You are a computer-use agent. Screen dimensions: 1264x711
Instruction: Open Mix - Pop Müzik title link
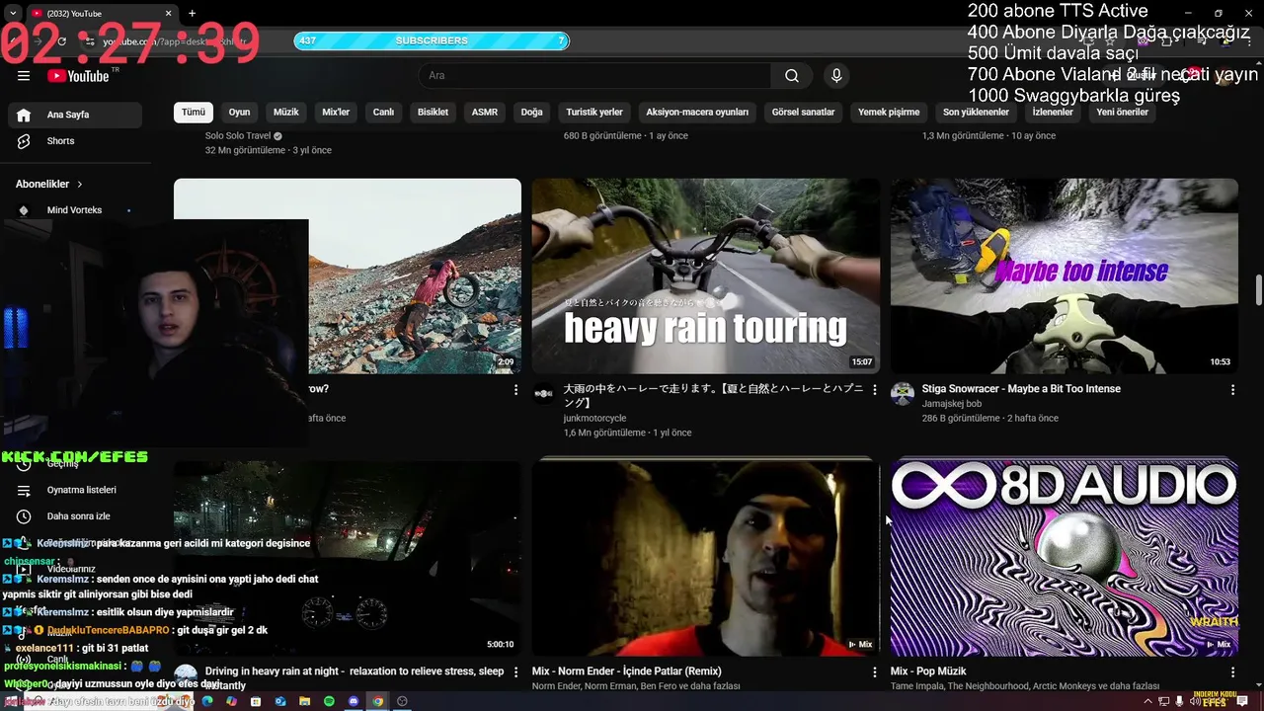[x=928, y=671]
